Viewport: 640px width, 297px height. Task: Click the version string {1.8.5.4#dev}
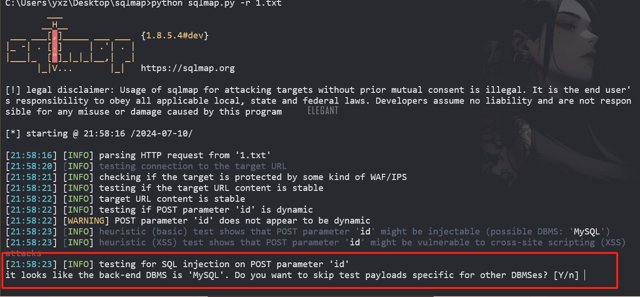(175, 36)
